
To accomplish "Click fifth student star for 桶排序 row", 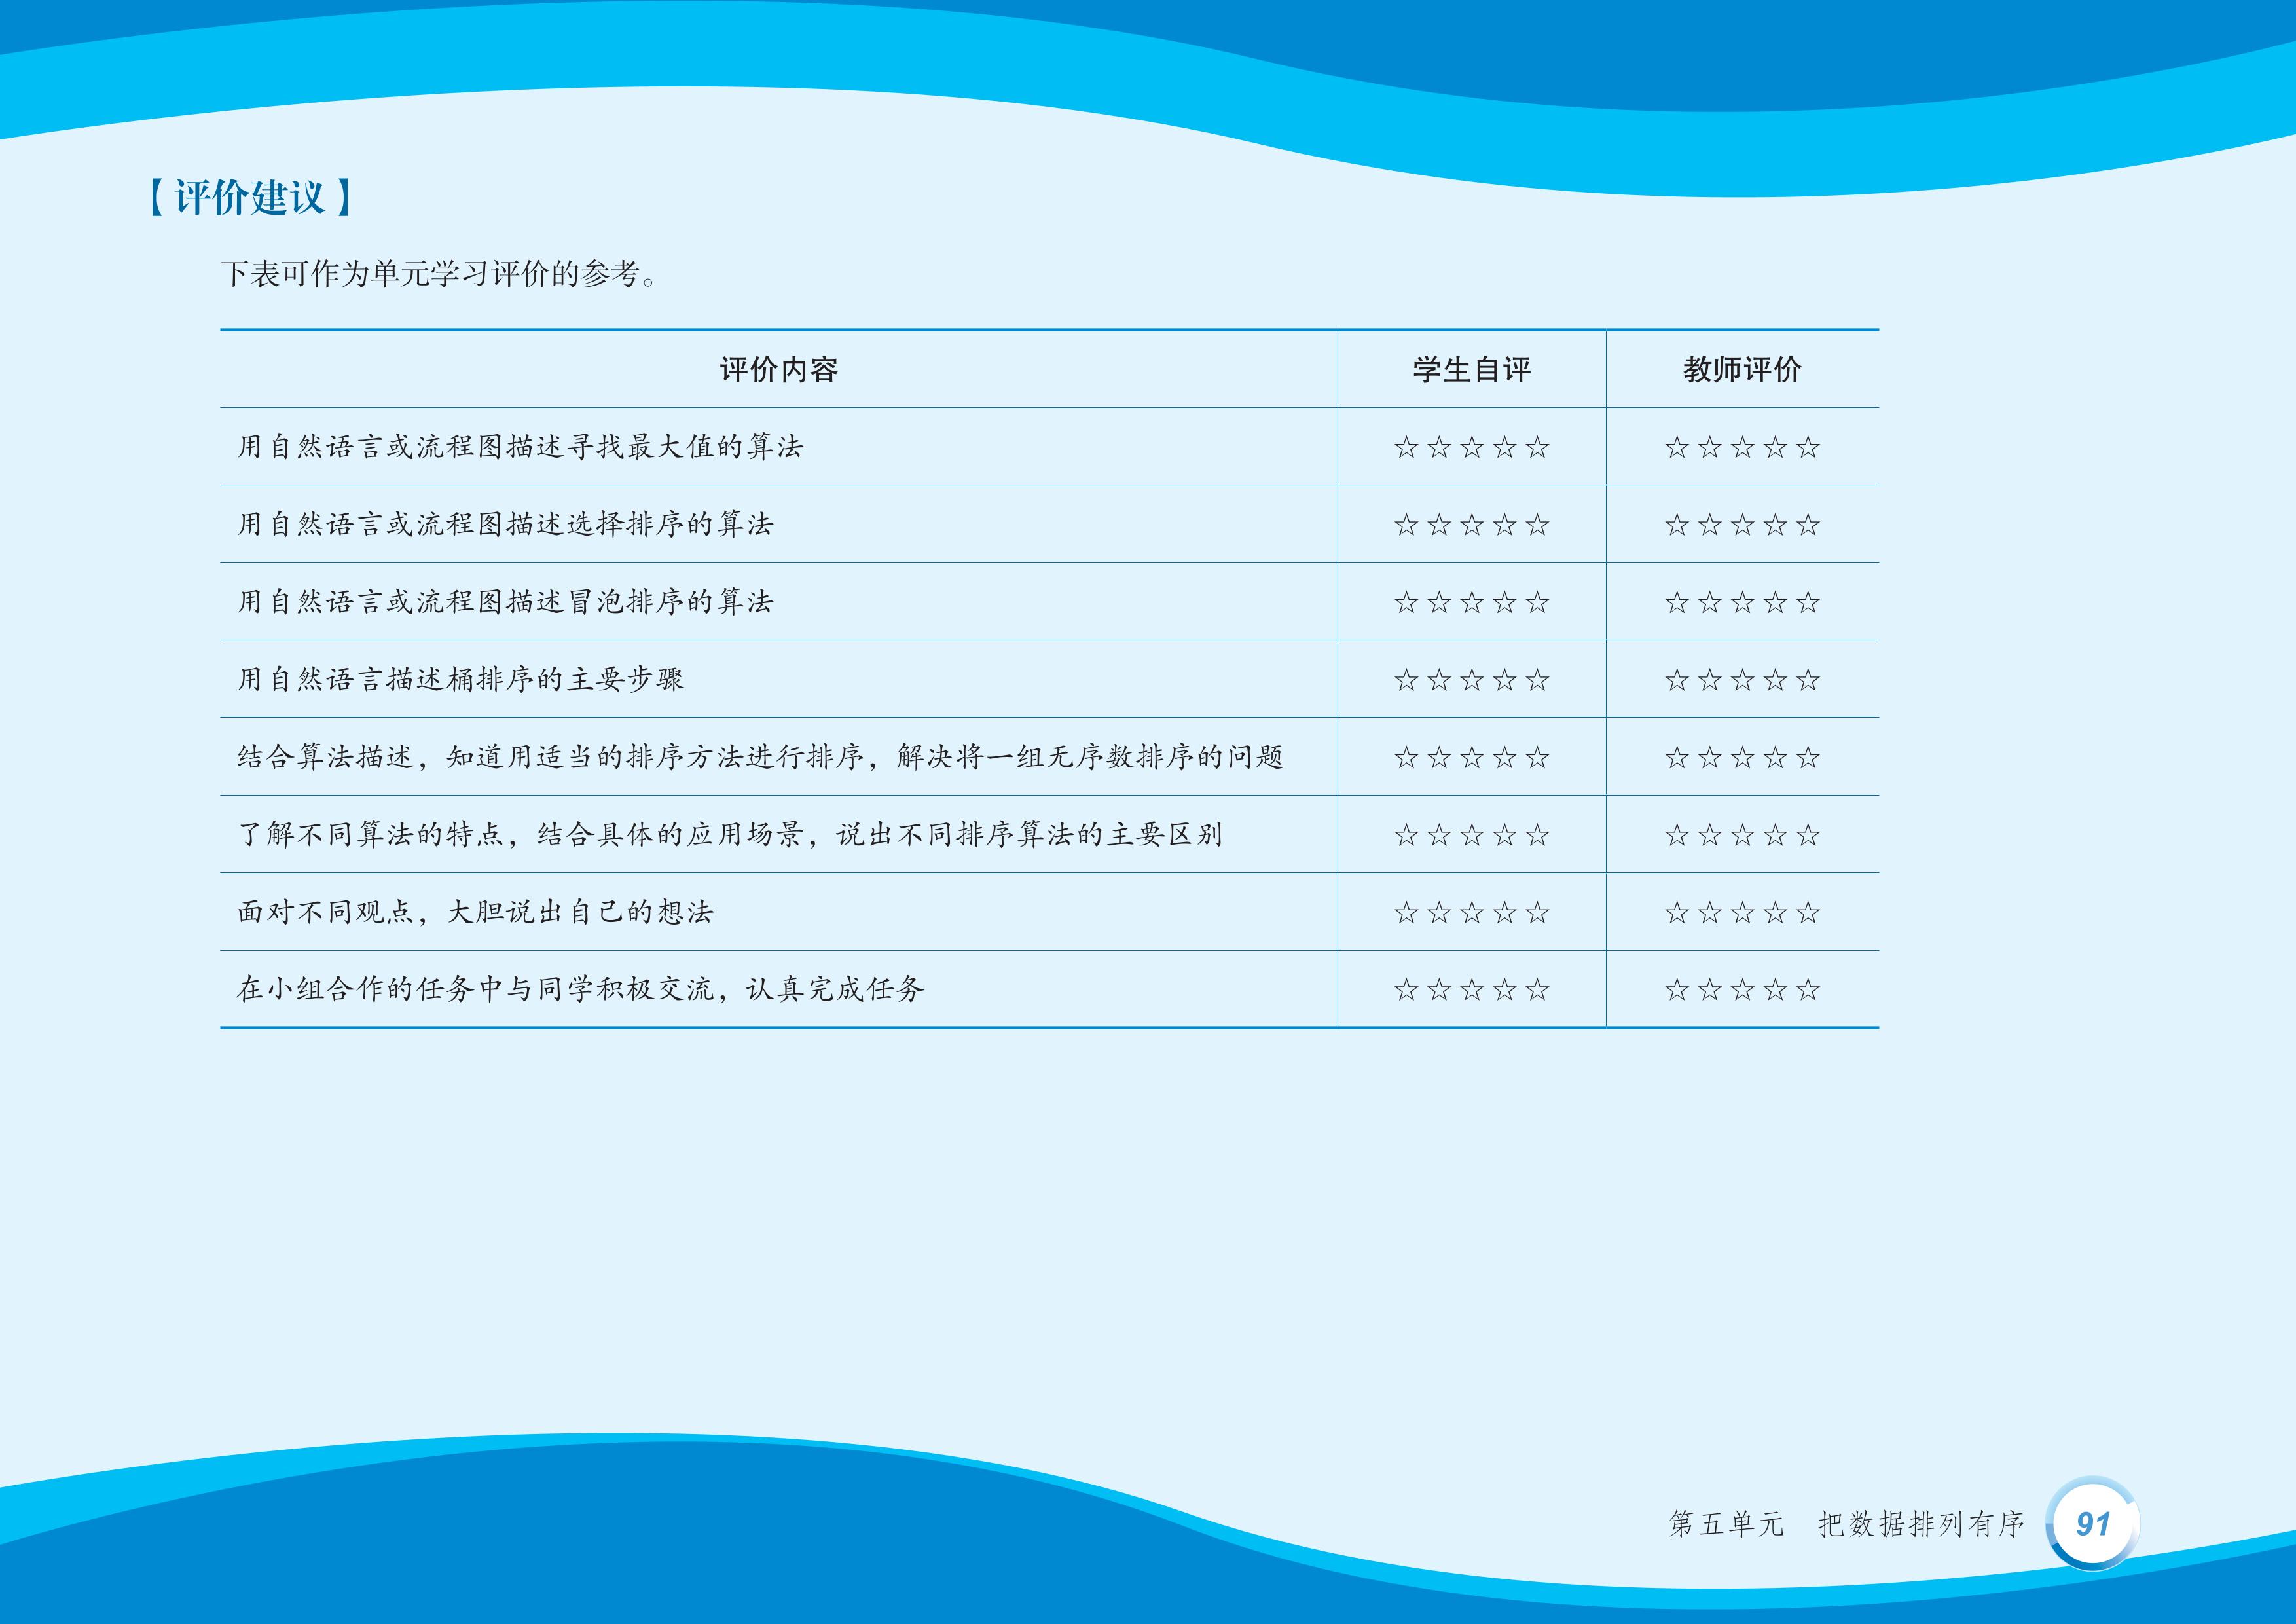I will coord(1538,681).
